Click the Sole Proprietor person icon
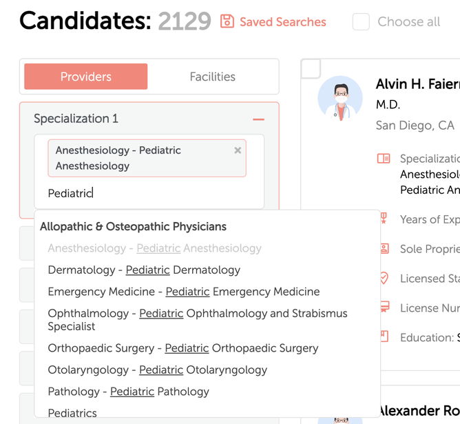This screenshot has height=424, width=460. 385,249
